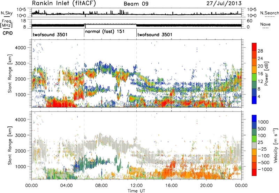
Task: Click the "24" label on power colorbar
Action: [260, 59]
